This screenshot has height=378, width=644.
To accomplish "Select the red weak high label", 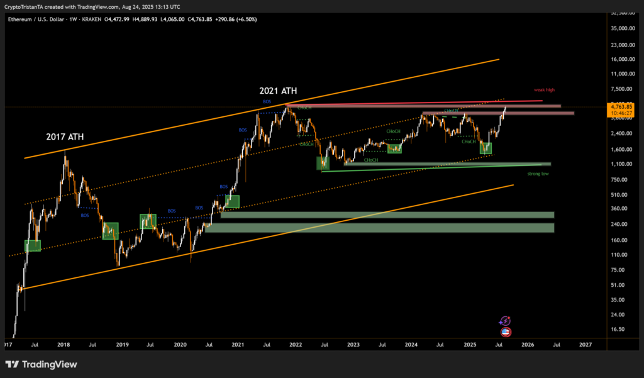I will [x=544, y=90].
